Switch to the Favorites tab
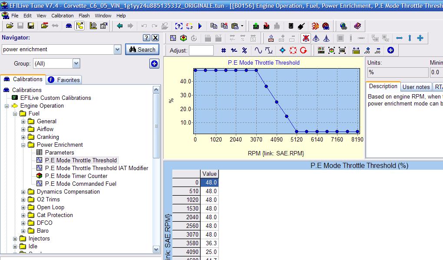443x260 pixels. click(x=64, y=80)
